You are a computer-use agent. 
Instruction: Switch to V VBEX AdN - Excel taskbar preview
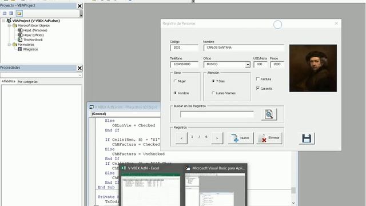[x=150, y=185]
